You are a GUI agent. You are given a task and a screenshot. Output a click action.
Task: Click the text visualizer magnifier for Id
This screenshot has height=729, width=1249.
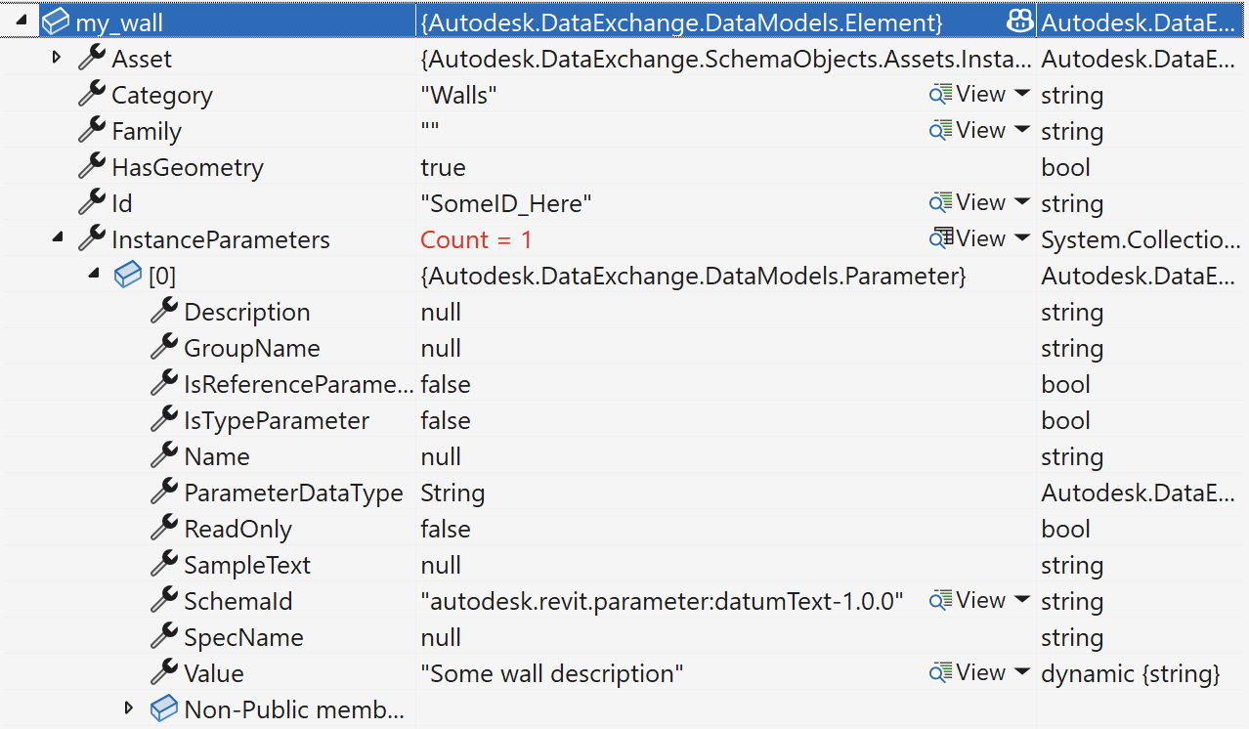940,203
